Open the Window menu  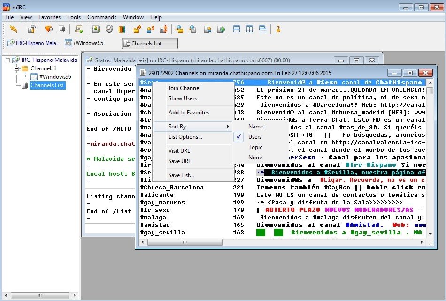(133, 17)
